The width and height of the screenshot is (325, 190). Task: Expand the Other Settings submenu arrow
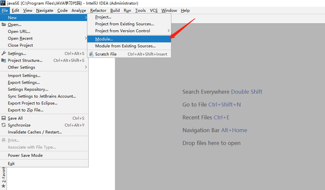[x=86, y=67]
